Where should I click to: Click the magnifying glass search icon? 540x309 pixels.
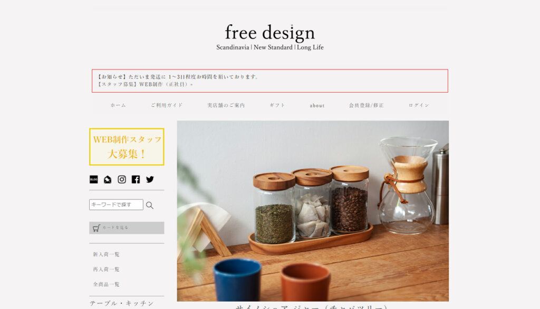coord(149,205)
